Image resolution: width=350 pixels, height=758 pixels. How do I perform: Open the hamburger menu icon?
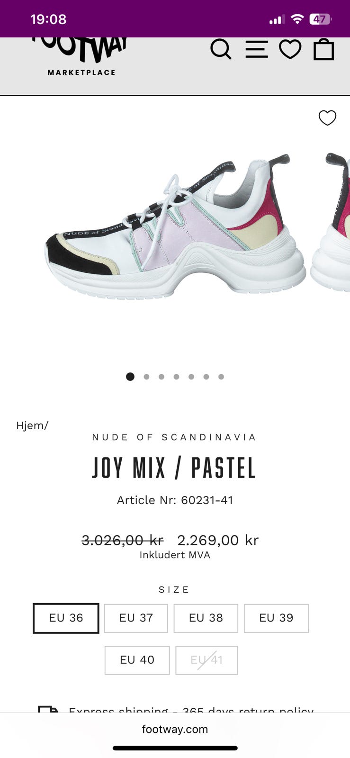point(257,49)
